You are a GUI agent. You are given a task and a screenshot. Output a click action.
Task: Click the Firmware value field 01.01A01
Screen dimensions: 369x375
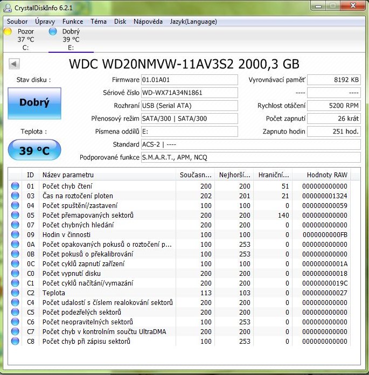(x=189, y=80)
